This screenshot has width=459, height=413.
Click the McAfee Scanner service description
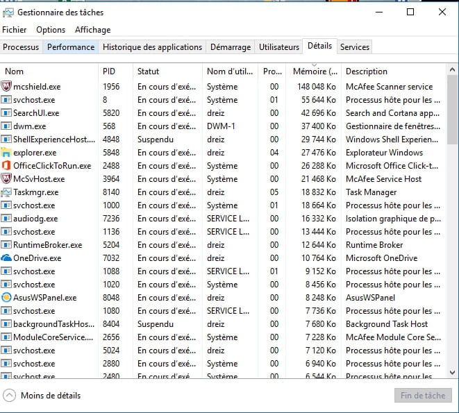pos(390,87)
